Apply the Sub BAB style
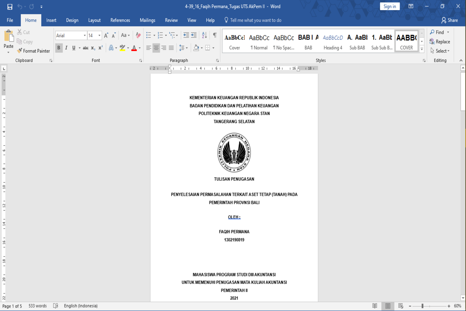This screenshot has width=466, height=311. 357,42
